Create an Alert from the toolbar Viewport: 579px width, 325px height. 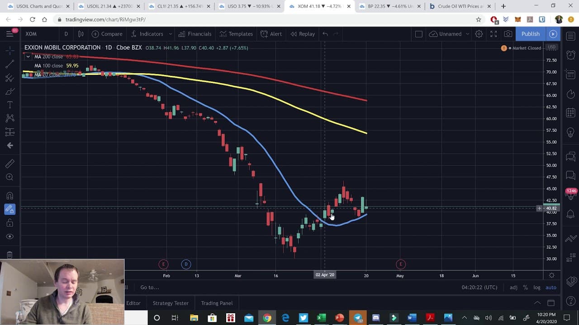pos(271,34)
